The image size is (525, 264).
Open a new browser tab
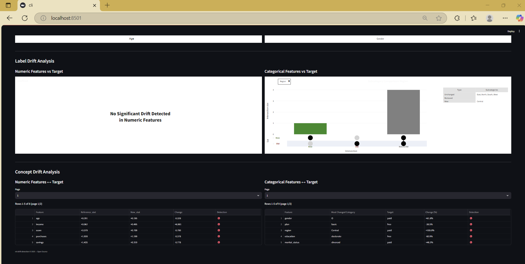[x=107, y=5]
